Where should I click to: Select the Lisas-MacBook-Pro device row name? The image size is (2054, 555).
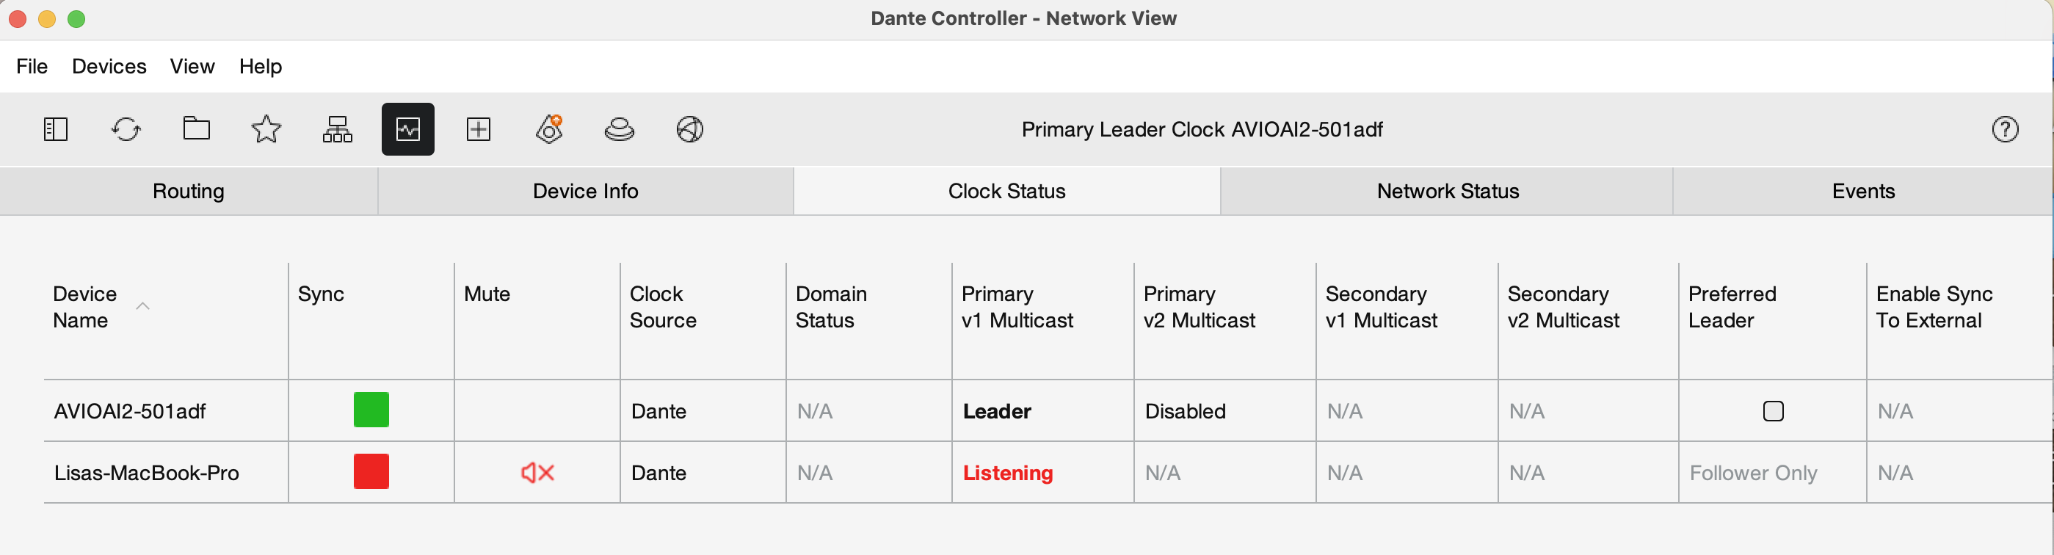click(x=147, y=473)
